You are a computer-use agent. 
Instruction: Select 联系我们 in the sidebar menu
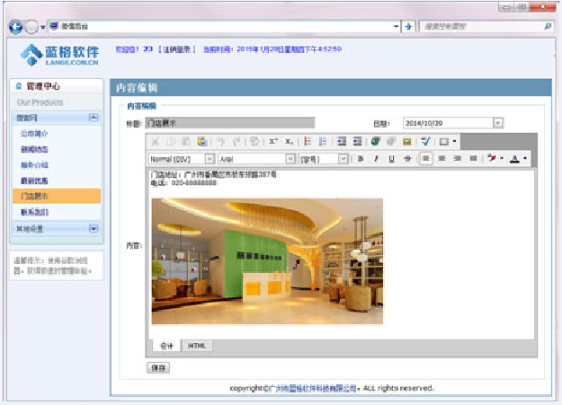(x=35, y=213)
